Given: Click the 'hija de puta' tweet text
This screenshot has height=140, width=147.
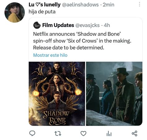Looking at the screenshot, I should [42, 12].
